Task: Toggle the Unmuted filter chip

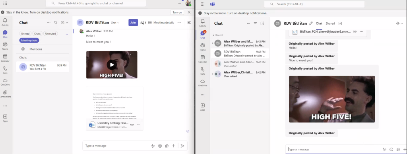Action: (50, 34)
